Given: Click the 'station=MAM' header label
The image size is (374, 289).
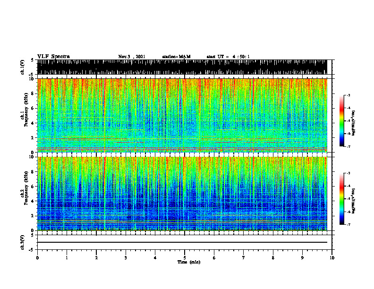Looking at the screenshot, I should pyautogui.click(x=176, y=57).
